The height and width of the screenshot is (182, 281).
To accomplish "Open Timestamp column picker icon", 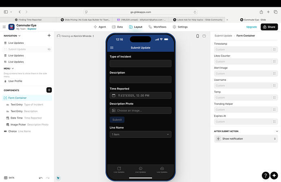I will 274,50.
